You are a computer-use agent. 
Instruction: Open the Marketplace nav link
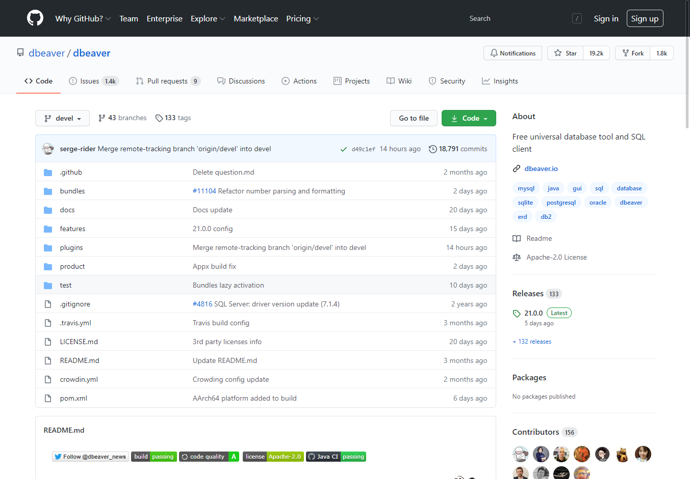[256, 19]
